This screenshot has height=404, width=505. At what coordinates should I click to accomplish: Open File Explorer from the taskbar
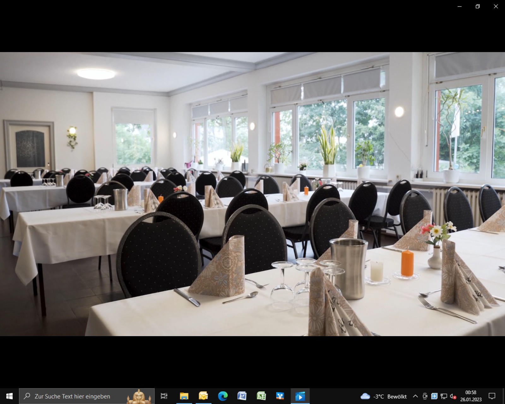pyautogui.click(x=184, y=396)
